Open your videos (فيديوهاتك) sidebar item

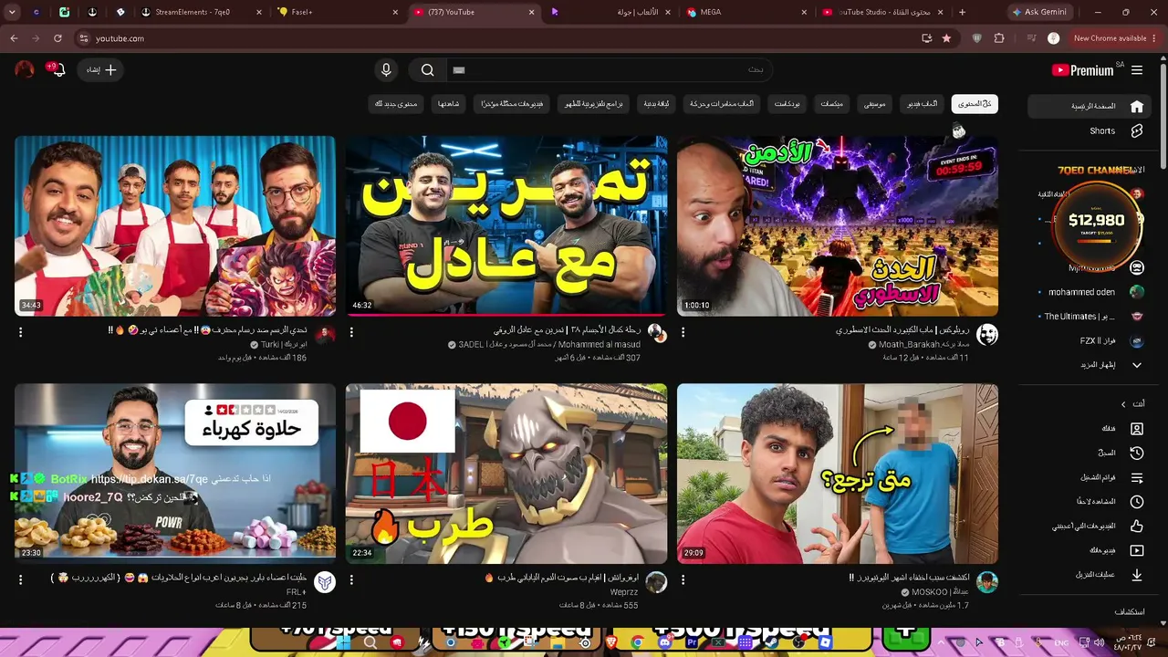pyautogui.click(x=1090, y=550)
